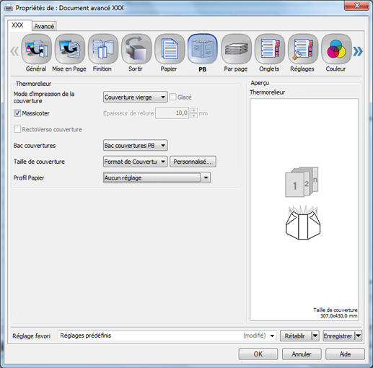This screenshot has height=368, width=373.
Task: Click the right double-chevron scroll arrow
Action: (358, 51)
